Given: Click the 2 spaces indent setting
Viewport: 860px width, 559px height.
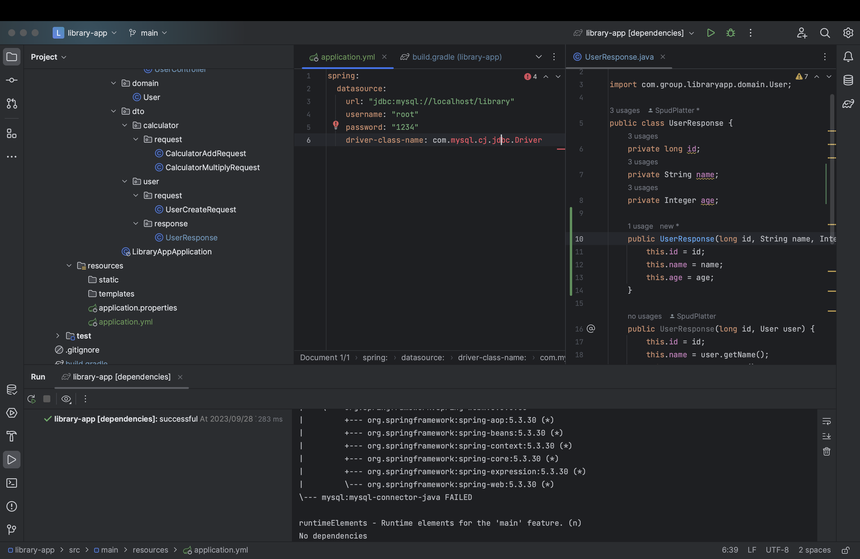Looking at the screenshot, I should tap(814, 550).
